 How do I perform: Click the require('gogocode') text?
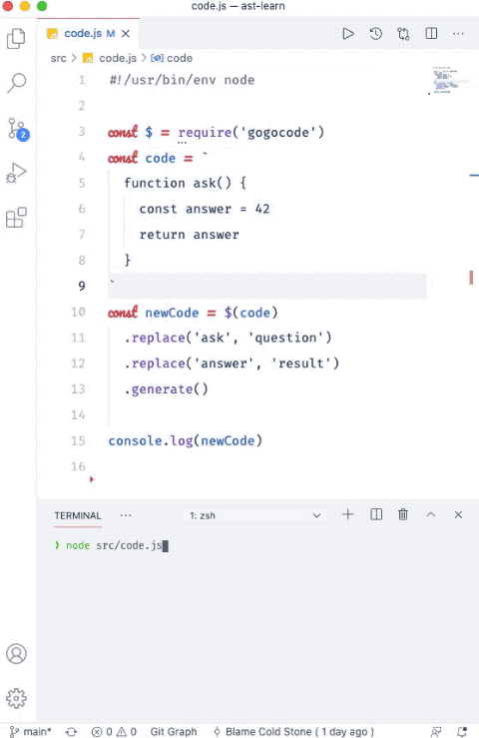pyautogui.click(x=251, y=132)
